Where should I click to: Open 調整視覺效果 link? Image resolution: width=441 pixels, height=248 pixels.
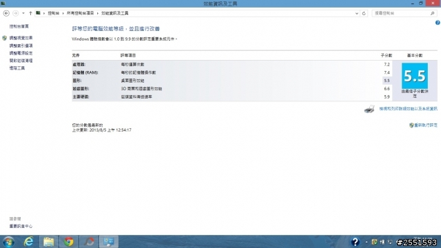[x=21, y=38]
